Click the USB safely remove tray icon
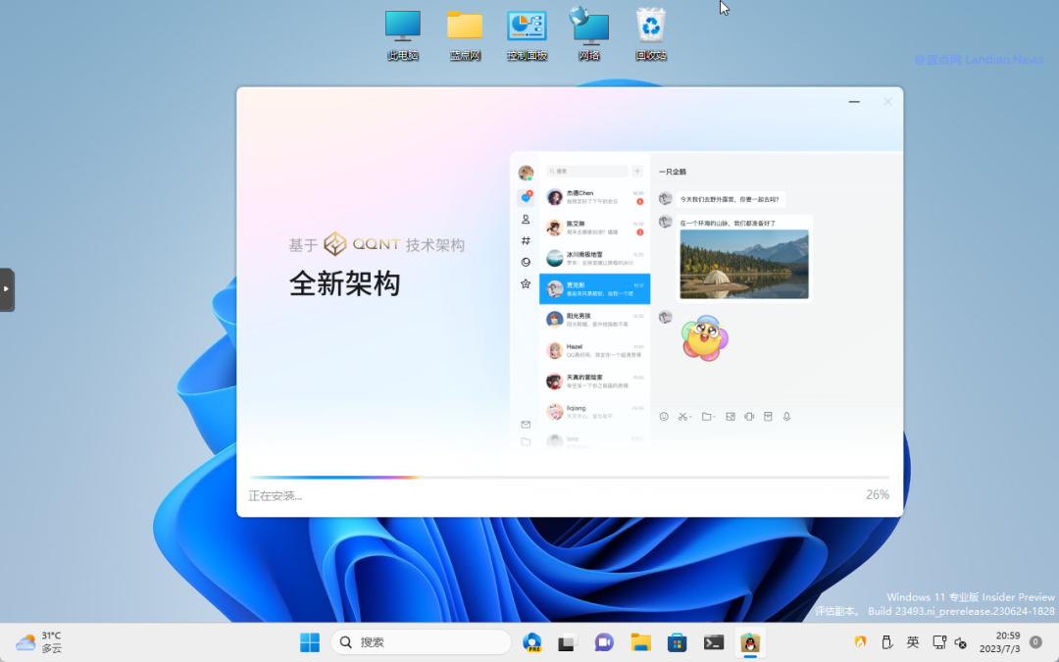 tap(886, 641)
